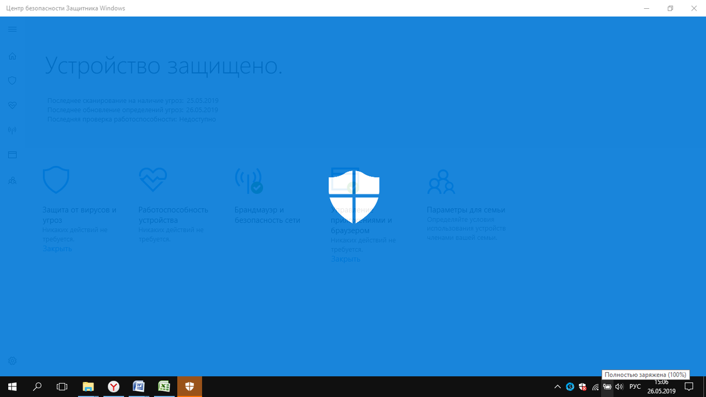Open the firewall antenna sidebar icon
Viewport: 706px width, 397px height.
12,130
